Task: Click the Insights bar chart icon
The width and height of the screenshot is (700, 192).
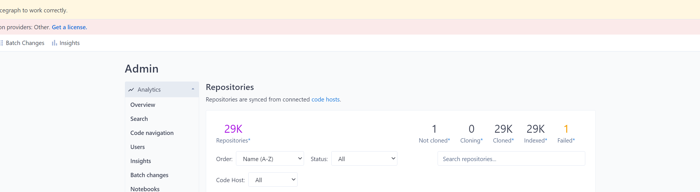Action: (54, 43)
